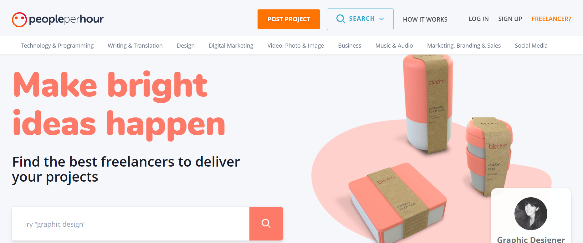This screenshot has height=243, width=583.
Task: Expand the Search dropdown chevron
Action: pyautogui.click(x=381, y=19)
